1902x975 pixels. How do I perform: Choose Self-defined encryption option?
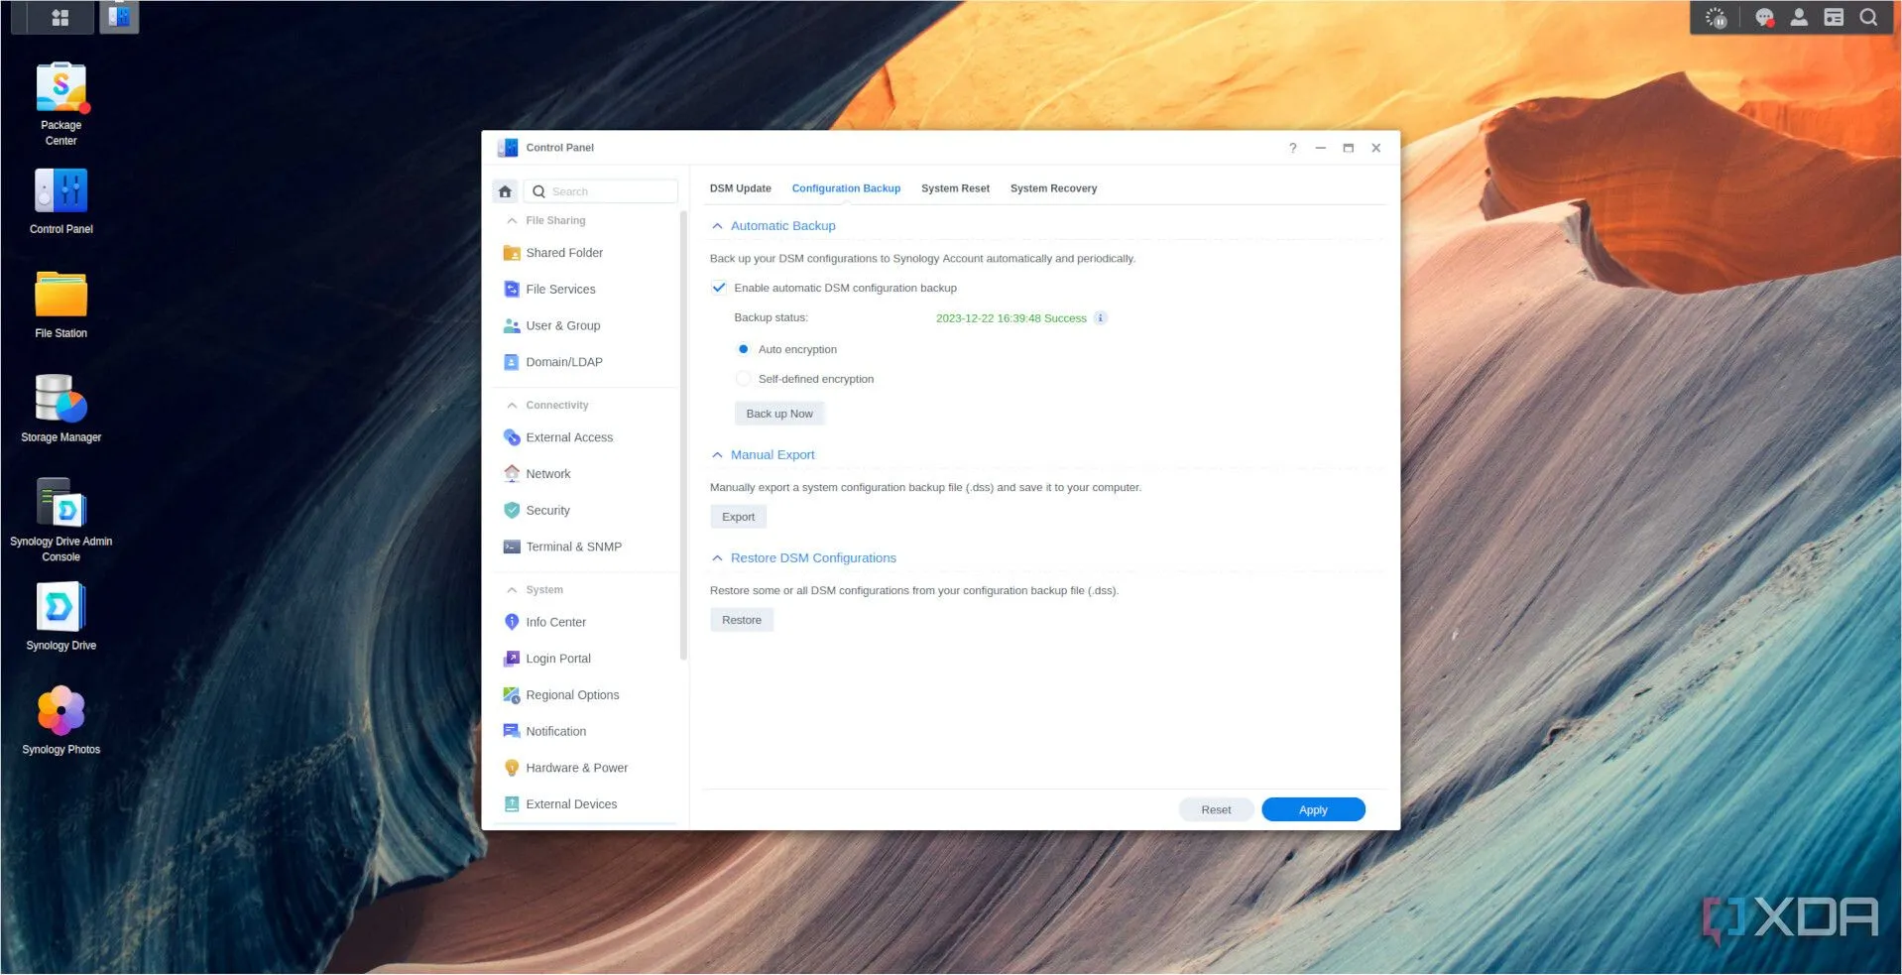click(x=743, y=379)
